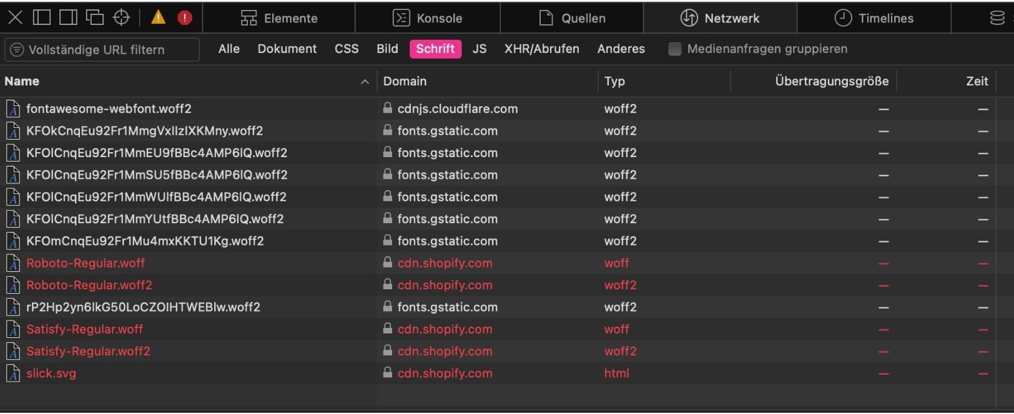The image size is (1014, 414).
Task: Switch to the Konsole tab
Action: [428, 18]
